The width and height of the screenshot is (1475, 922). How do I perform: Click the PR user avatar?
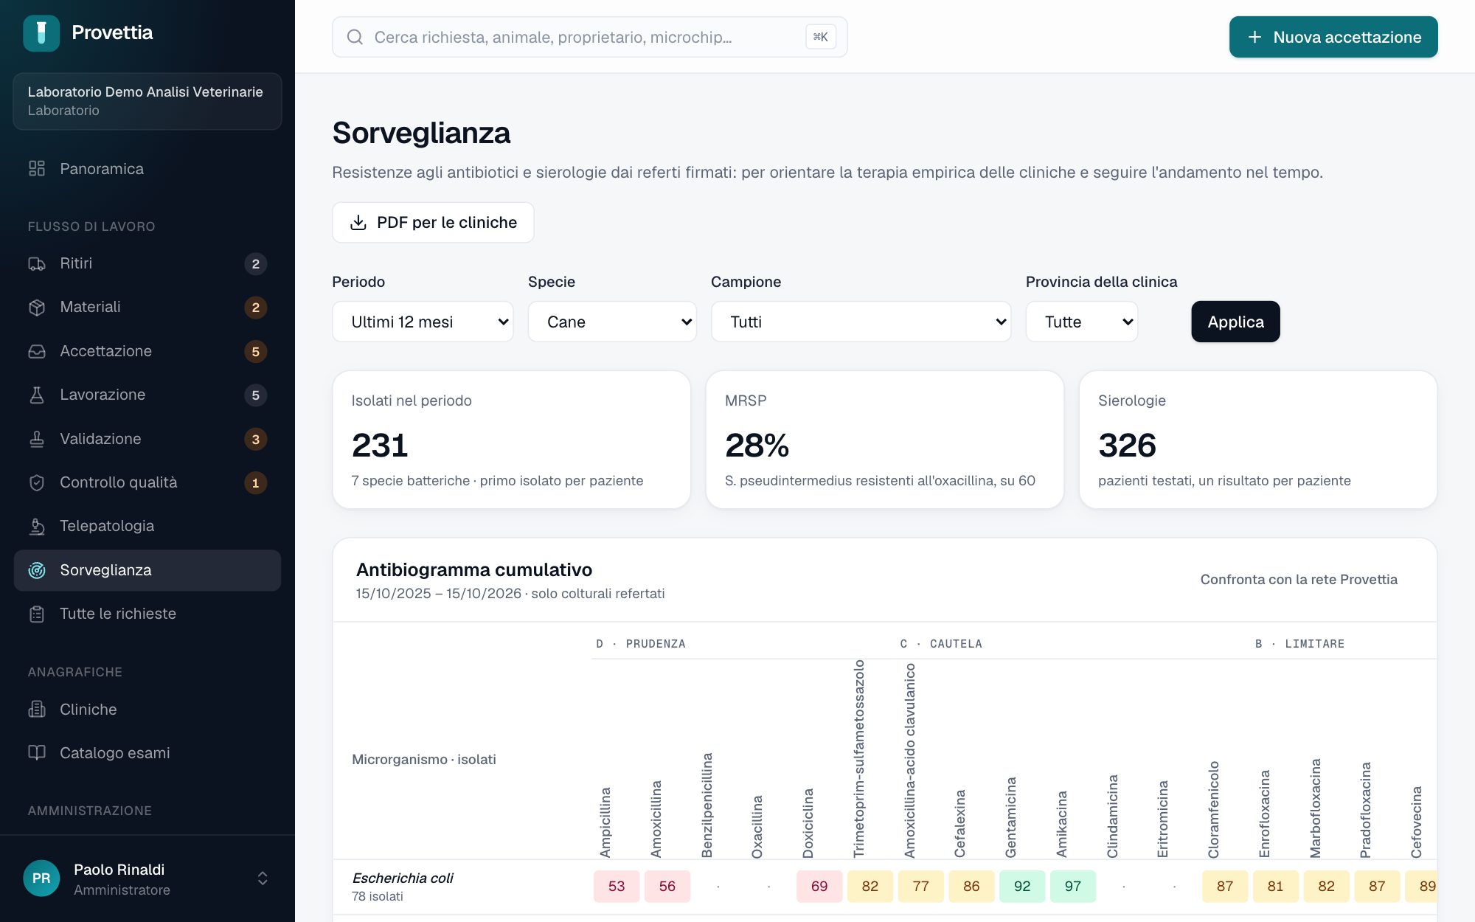pyautogui.click(x=41, y=878)
